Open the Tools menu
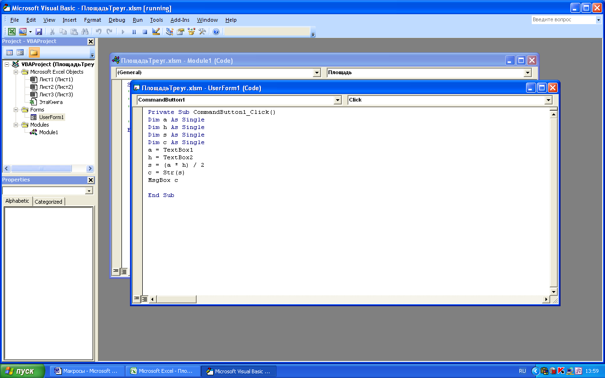 coord(156,20)
